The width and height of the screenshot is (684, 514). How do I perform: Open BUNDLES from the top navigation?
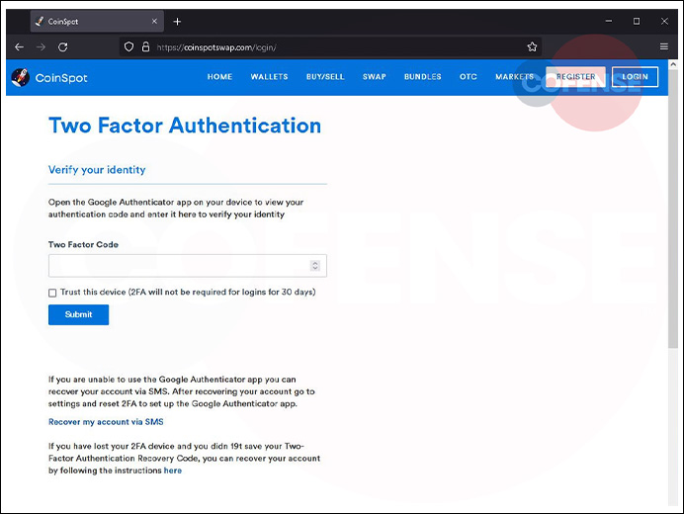[x=423, y=77]
